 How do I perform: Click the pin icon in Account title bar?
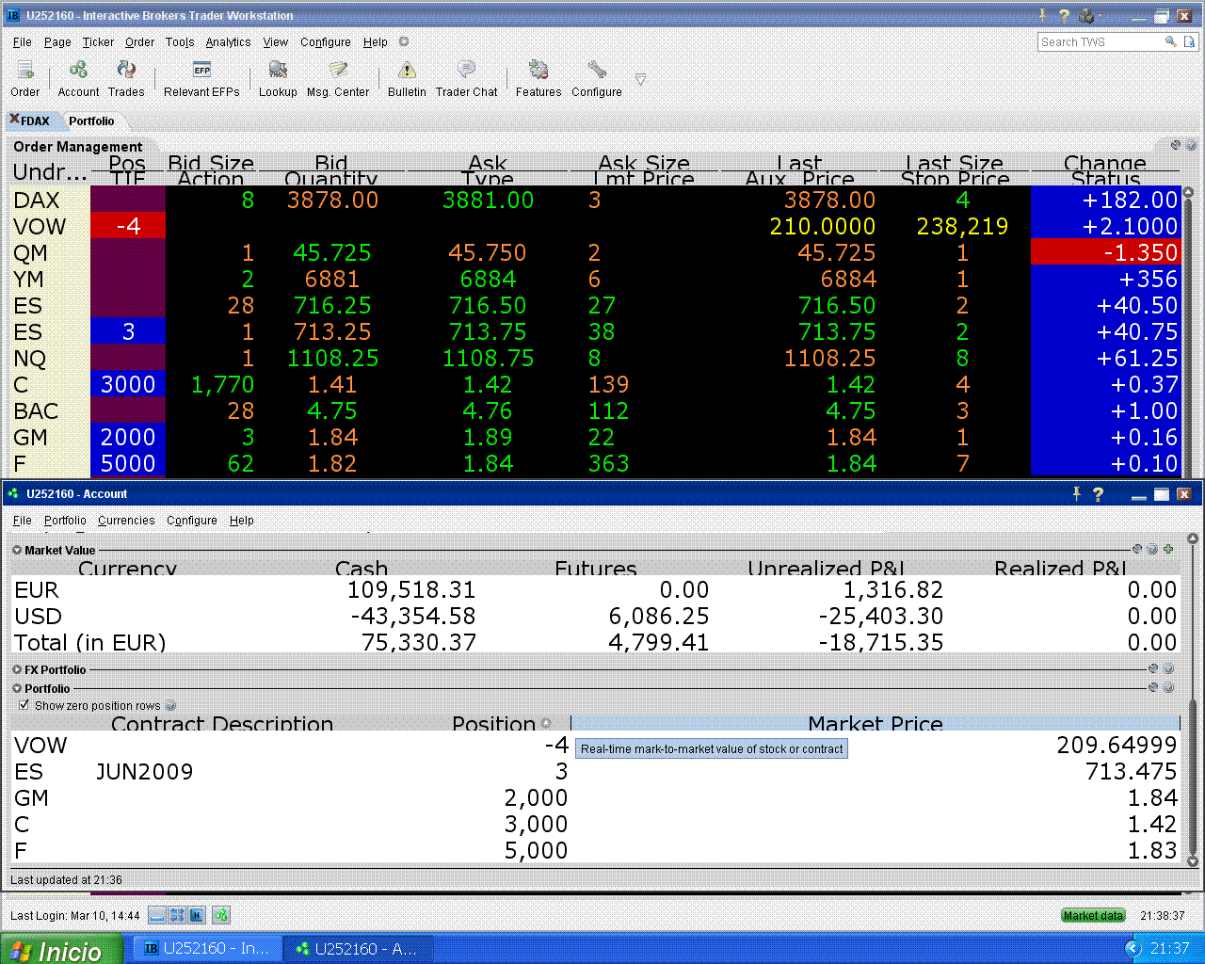click(1076, 494)
